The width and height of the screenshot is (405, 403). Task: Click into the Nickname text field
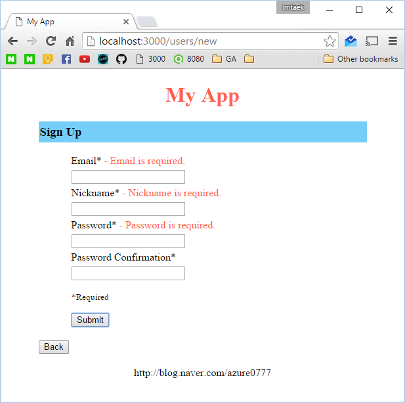tap(128, 209)
